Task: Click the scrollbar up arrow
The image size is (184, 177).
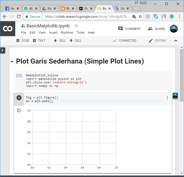Action: coord(182,47)
